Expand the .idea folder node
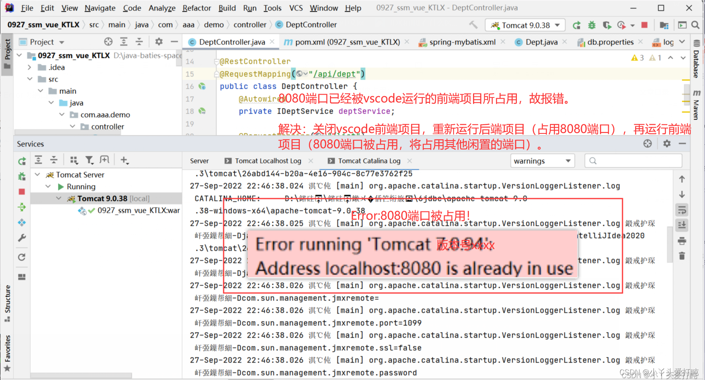 pos(30,67)
